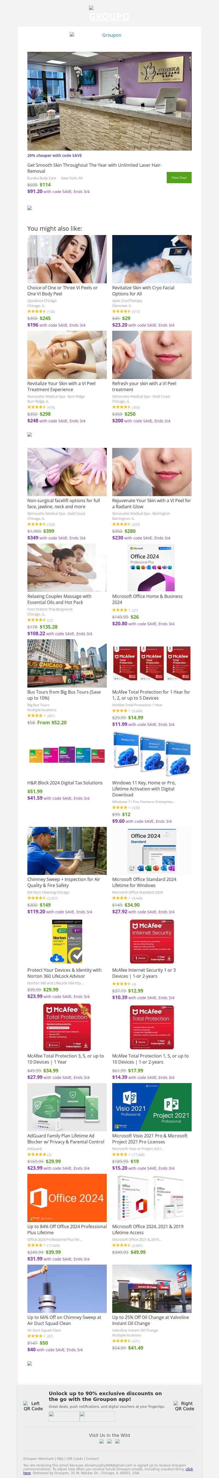Viewport: 219px width, 1478px height.
Task: Open the Eureka Body Care laser hair removal photo
Action: click(x=109, y=101)
